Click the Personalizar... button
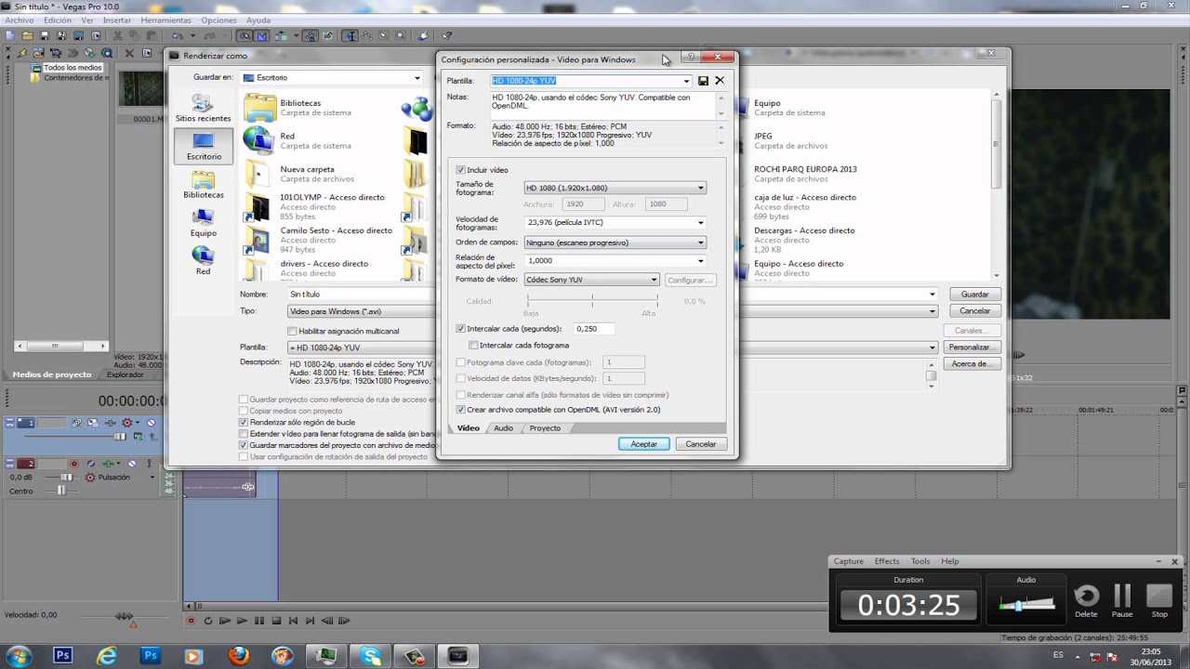 (971, 348)
